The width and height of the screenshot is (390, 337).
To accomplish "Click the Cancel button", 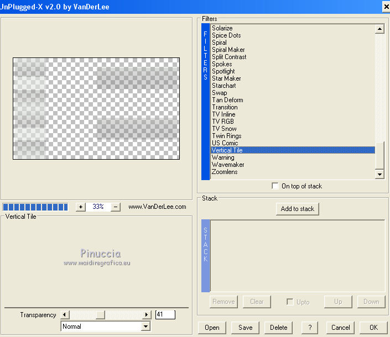I will click(x=341, y=328).
